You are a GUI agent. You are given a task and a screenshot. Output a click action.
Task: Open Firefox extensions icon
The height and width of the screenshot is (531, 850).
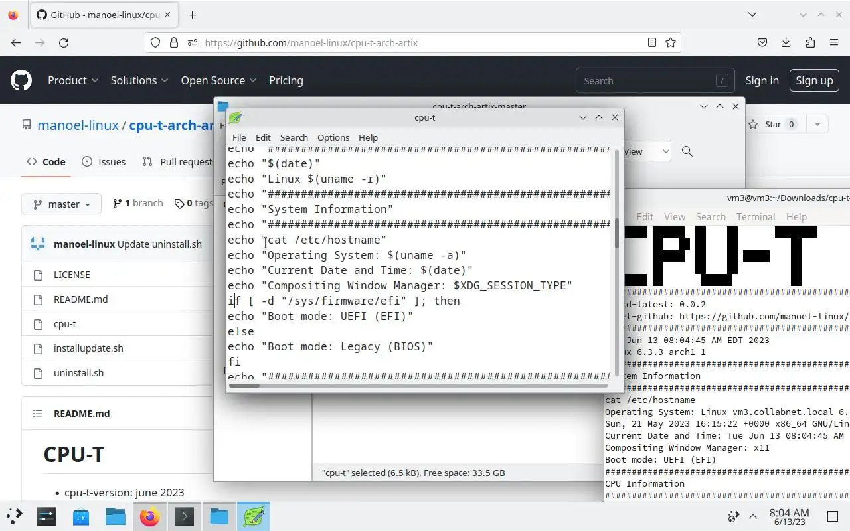(x=810, y=42)
